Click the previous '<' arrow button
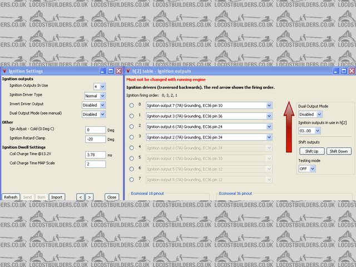Image resolution: width=356 pixels, height=267 pixels. 80,197
